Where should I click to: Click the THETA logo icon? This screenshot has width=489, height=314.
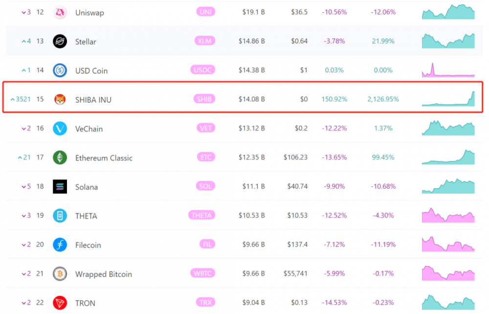click(x=60, y=216)
